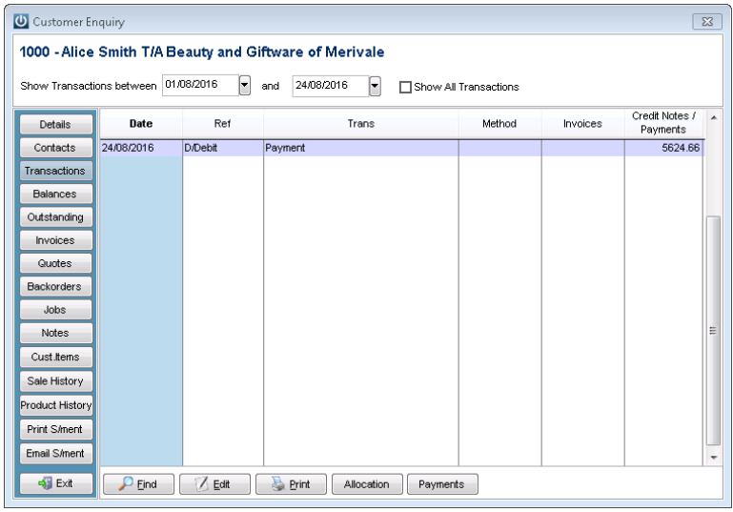Click the Customer Enquiry power icon
Screen dimensions: 733x512
click(x=21, y=22)
